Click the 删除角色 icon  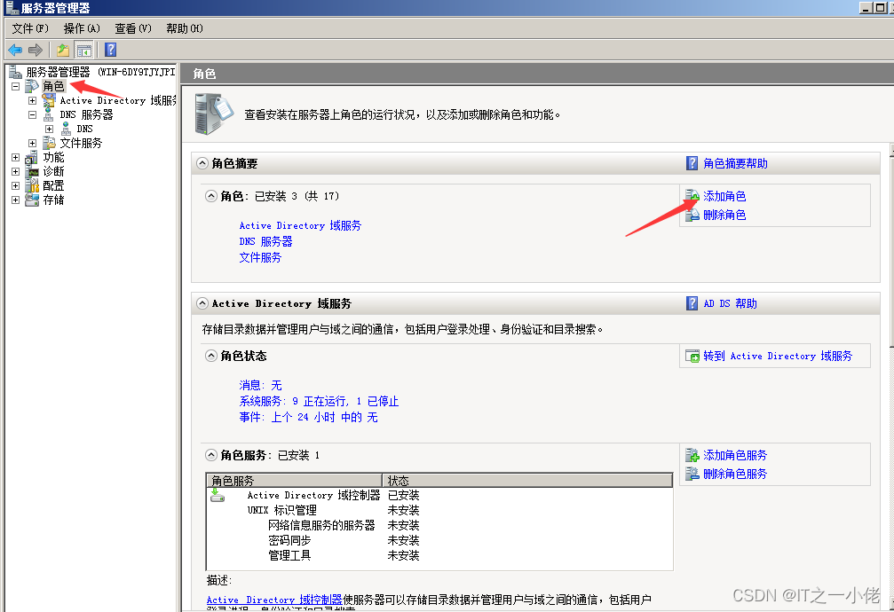click(x=692, y=215)
